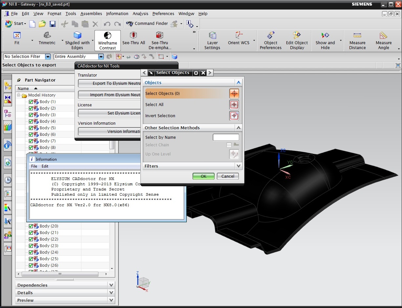The height and width of the screenshot is (308, 402).
Task: Uncheck the Body (5) checkbox
Action: (x=31, y=128)
